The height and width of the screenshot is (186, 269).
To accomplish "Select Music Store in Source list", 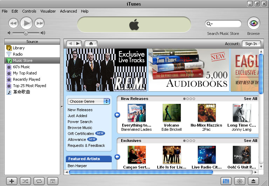I will tap(32, 60).
